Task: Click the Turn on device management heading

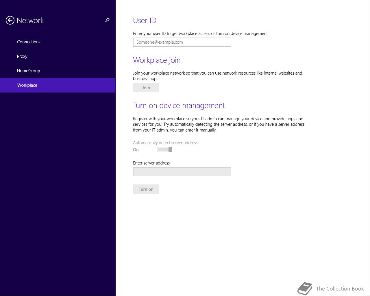Action: tap(179, 106)
